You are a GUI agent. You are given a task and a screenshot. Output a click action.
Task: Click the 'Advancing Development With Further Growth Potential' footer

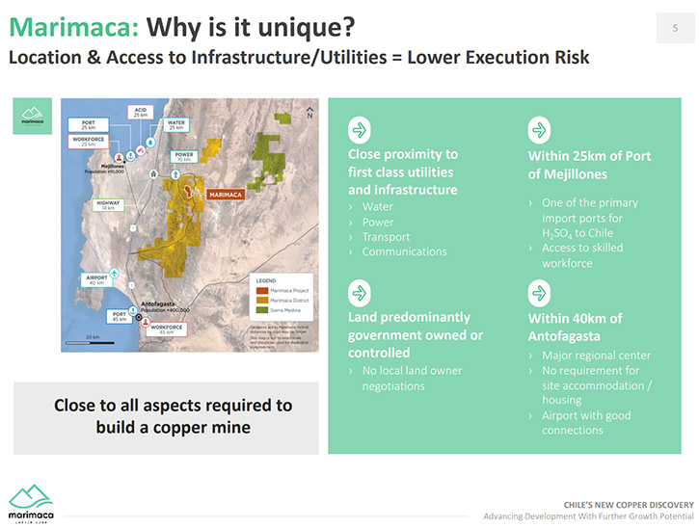(x=588, y=516)
